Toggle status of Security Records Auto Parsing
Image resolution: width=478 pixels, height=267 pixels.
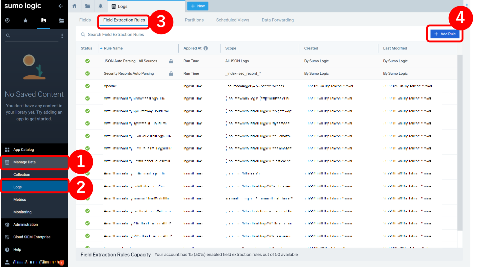pos(87,73)
